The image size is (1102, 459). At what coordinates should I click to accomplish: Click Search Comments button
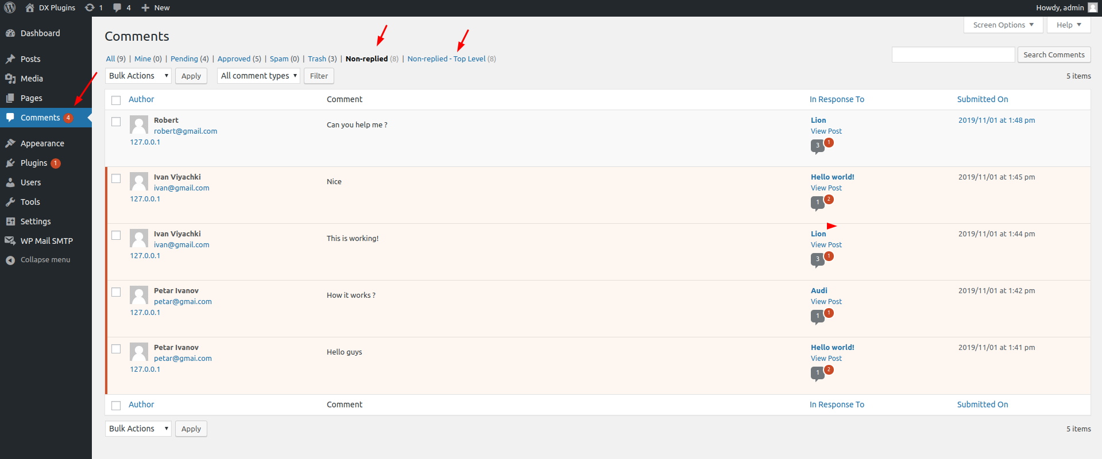tap(1054, 55)
